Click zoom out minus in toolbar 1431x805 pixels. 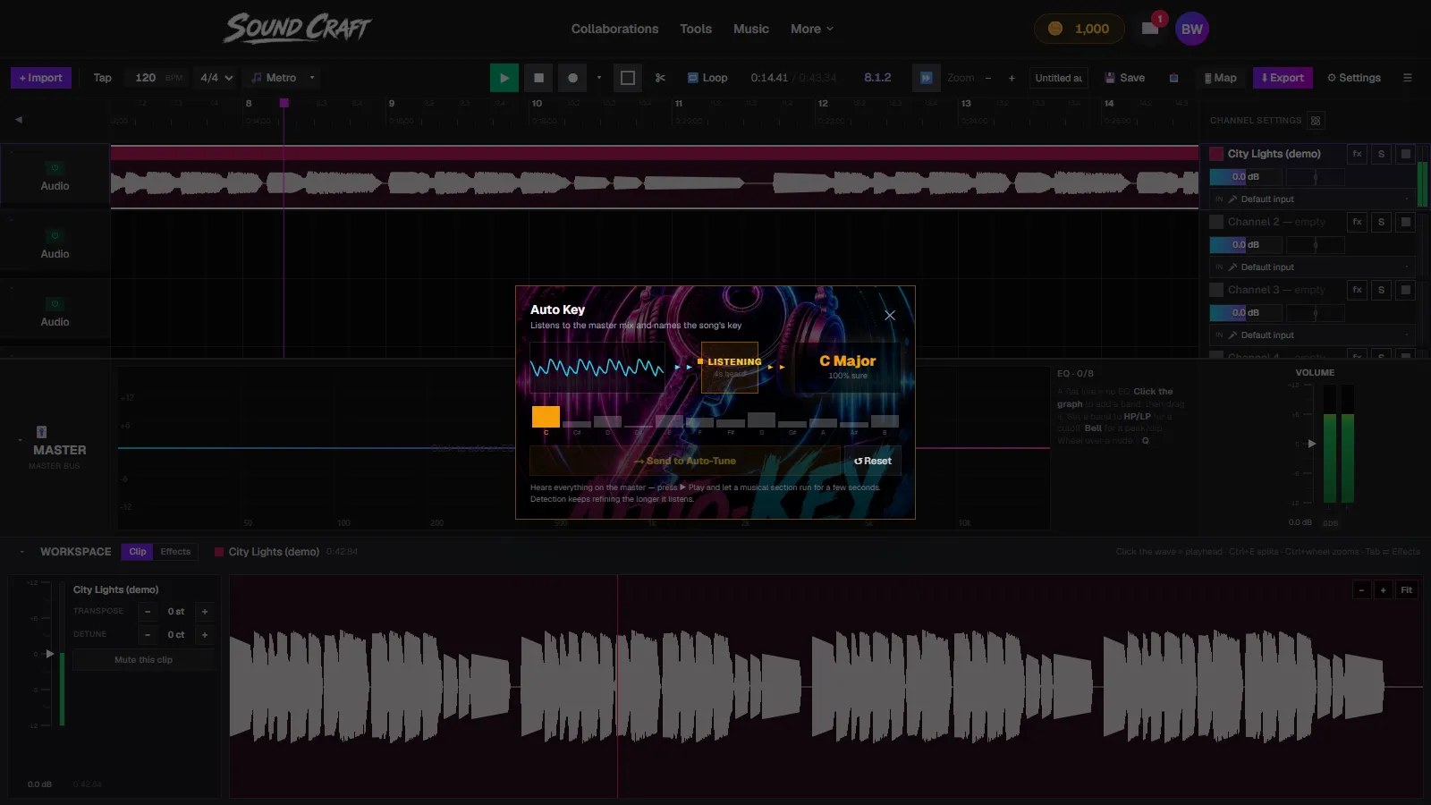(x=988, y=78)
